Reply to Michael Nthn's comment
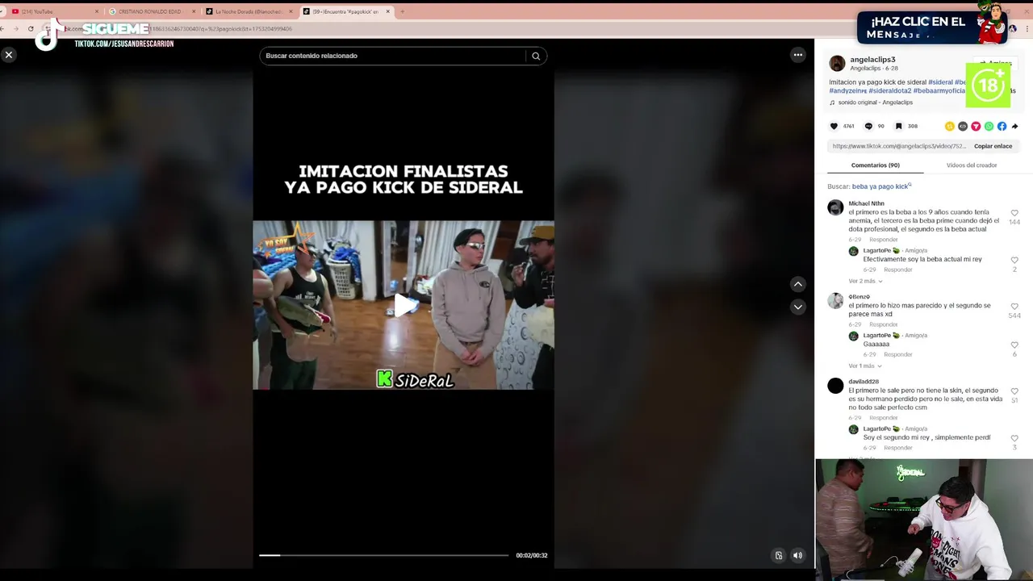 tap(884, 240)
